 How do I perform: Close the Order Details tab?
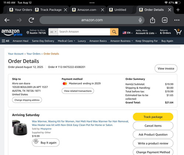click(170, 10)
